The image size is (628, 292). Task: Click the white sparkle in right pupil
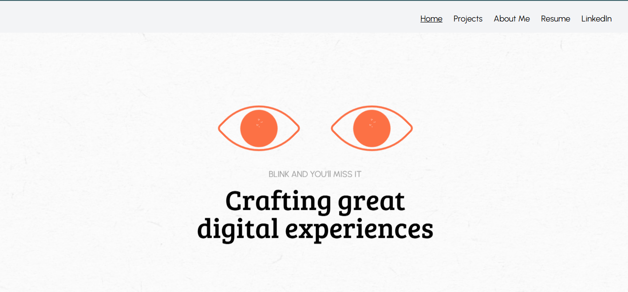click(x=372, y=123)
